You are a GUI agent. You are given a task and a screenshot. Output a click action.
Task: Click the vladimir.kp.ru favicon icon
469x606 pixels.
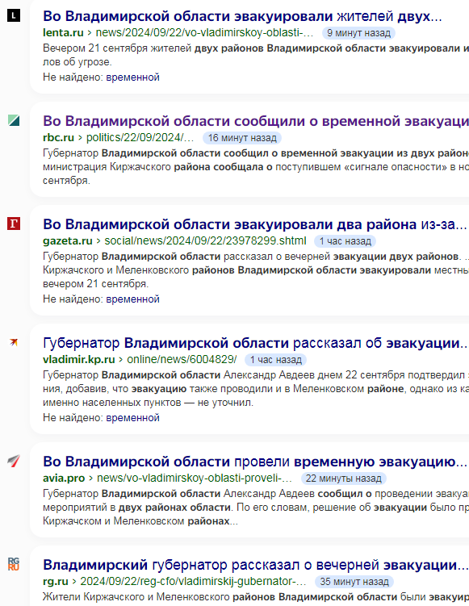coord(14,342)
